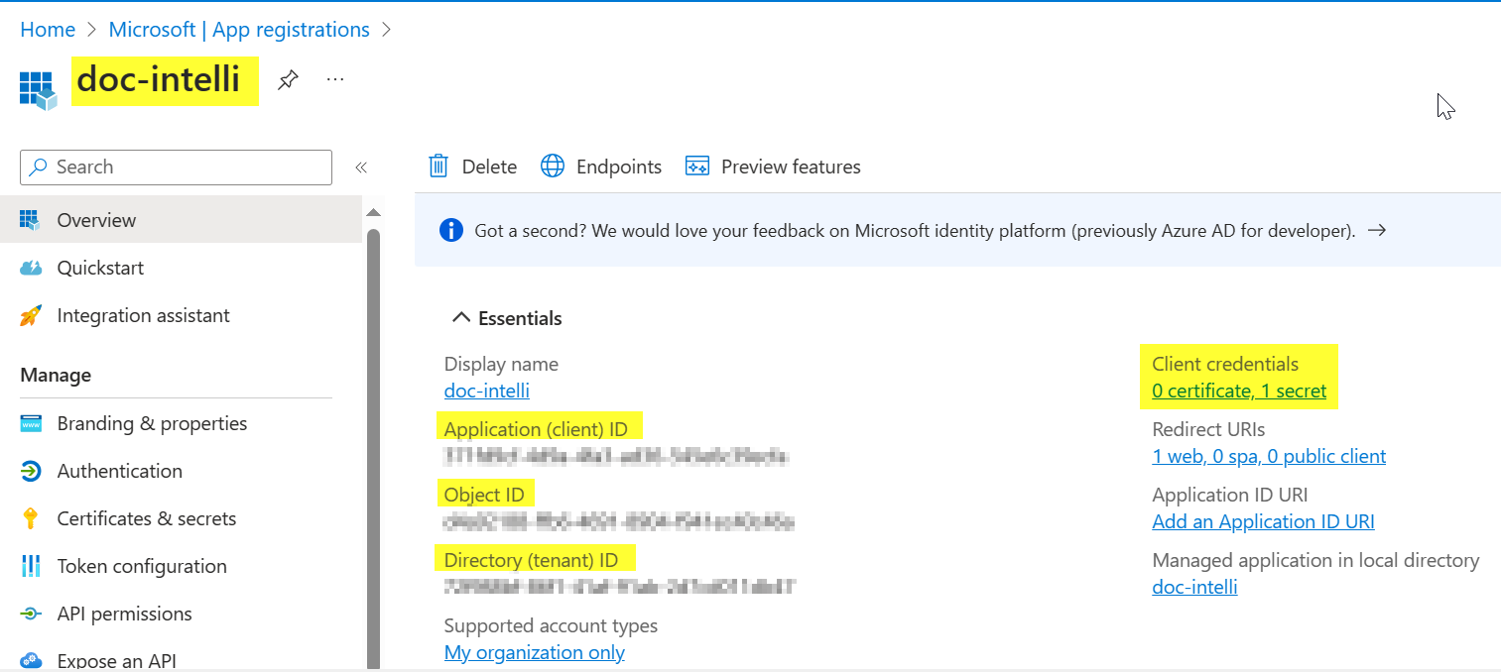Open the Overview menu item
Viewport: 1501px width, 672px height.
coord(181,220)
